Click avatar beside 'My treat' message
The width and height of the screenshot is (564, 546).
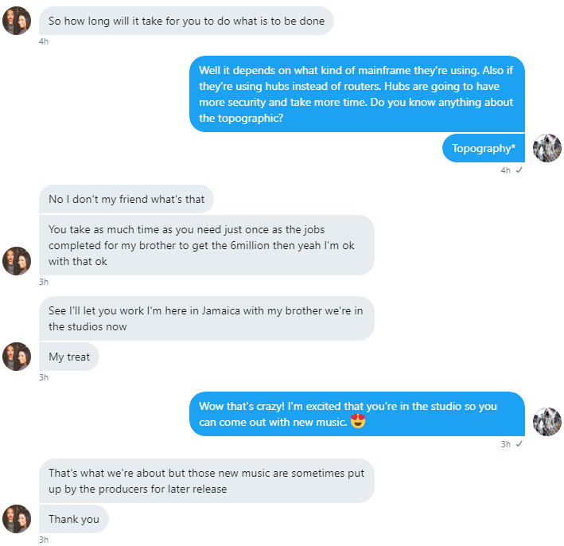[17, 357]
